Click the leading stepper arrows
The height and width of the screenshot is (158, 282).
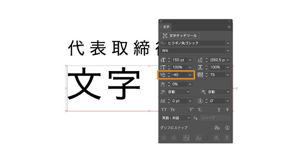(206, 60)
